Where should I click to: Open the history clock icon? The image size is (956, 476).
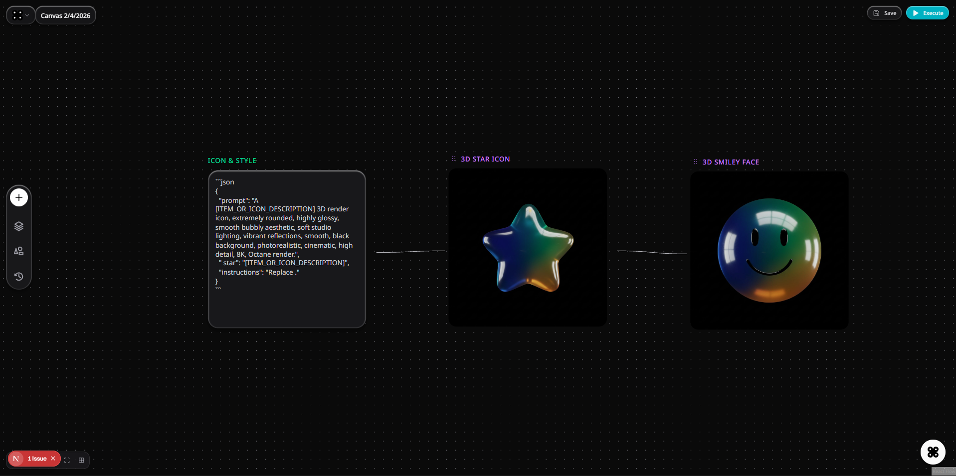19,277
